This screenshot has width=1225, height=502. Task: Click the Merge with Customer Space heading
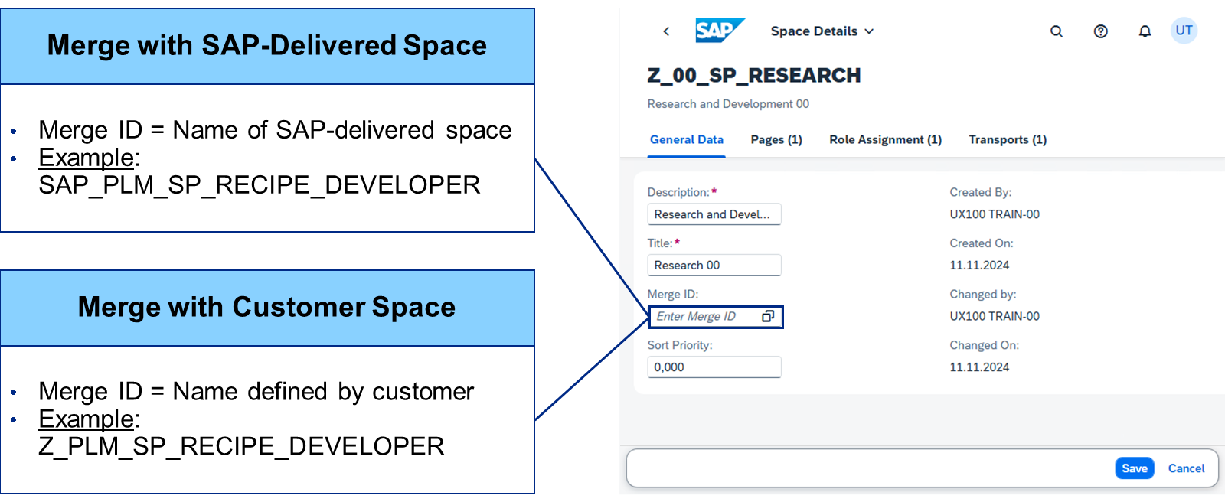tap(267, 307)
